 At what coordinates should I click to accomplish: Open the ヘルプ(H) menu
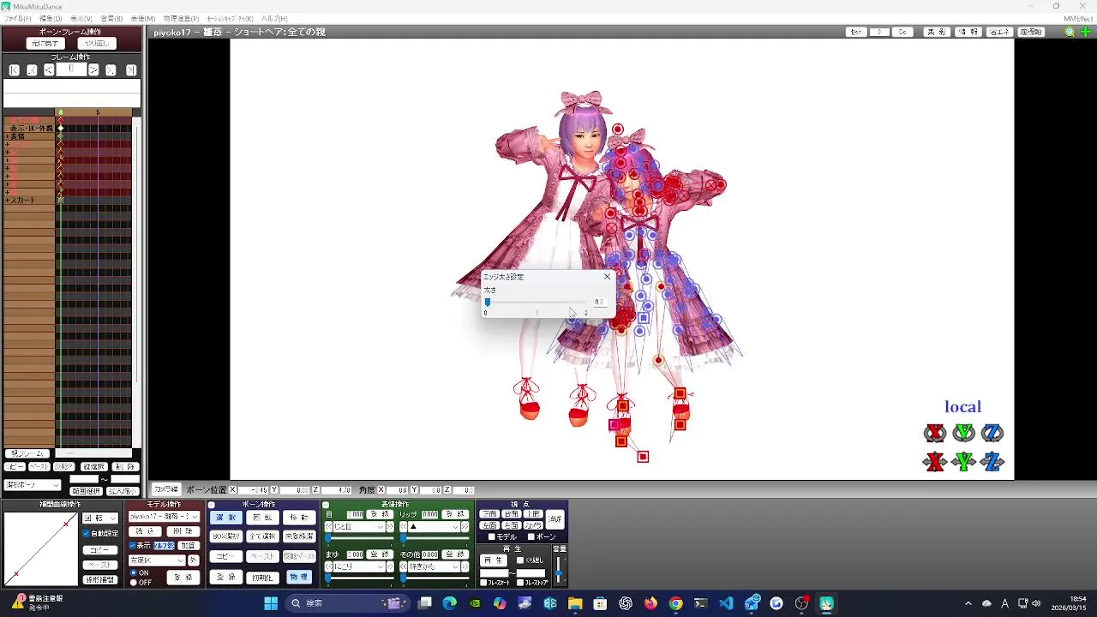click(274, 19)
